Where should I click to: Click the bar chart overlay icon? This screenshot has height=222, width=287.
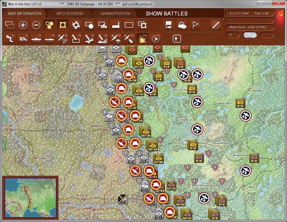click(102, 25)
